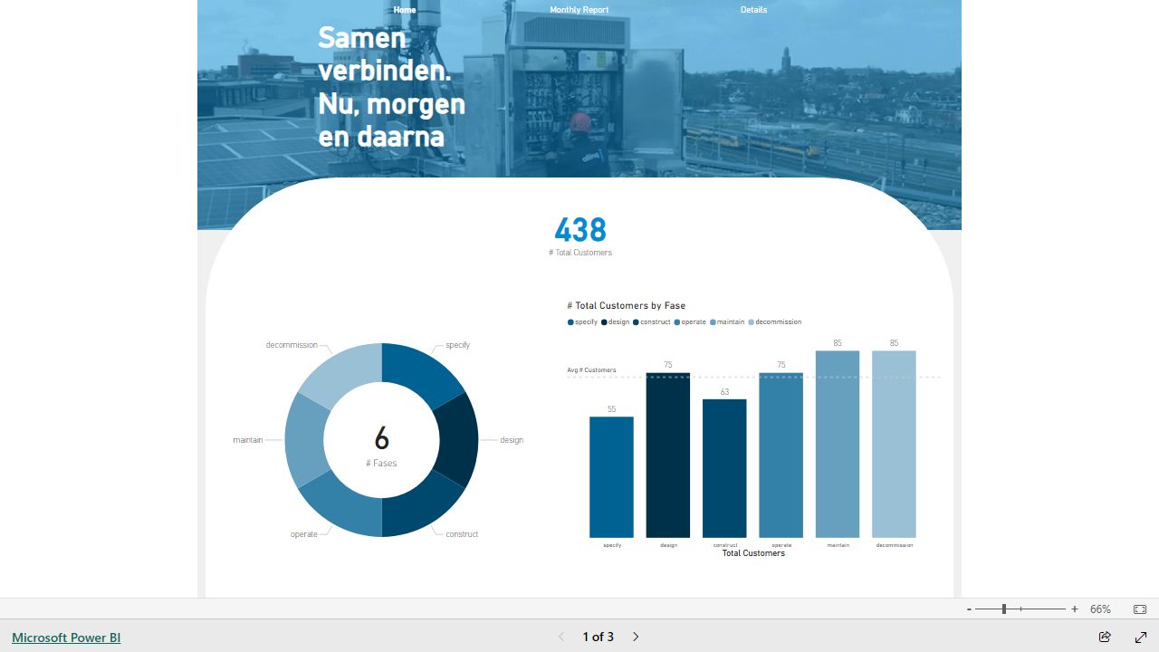The height and width of the screenshot is (652, 1159).
Task: Go to next page with right chevron
Action: coord(636,637)
